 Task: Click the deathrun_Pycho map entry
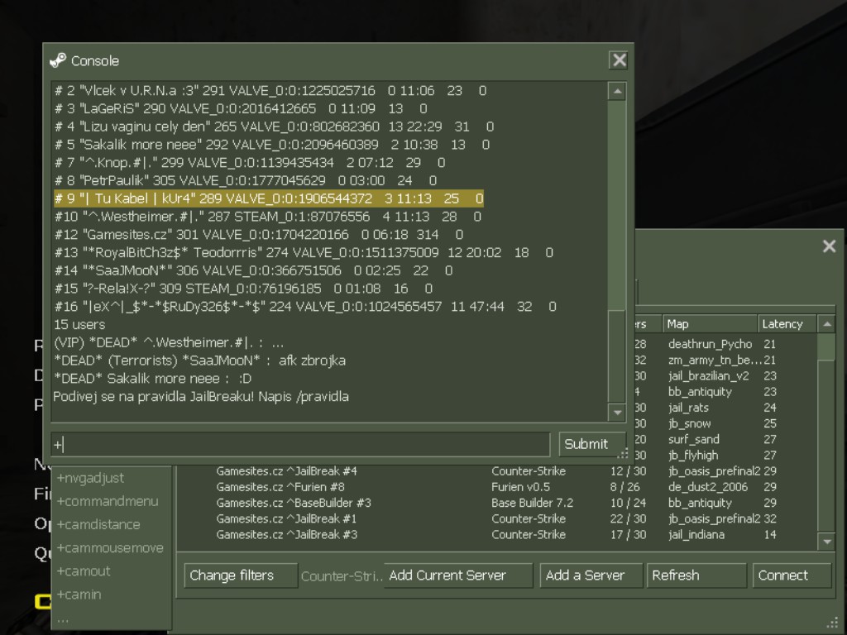pyautogui.click(x=710, y=344)
